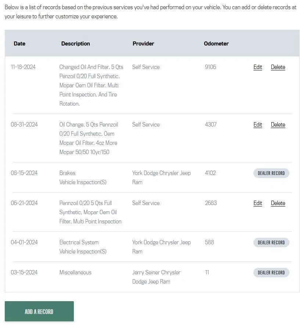
Task: Click the Date column header
Action: pyautogui.click(x=19, y=44)
